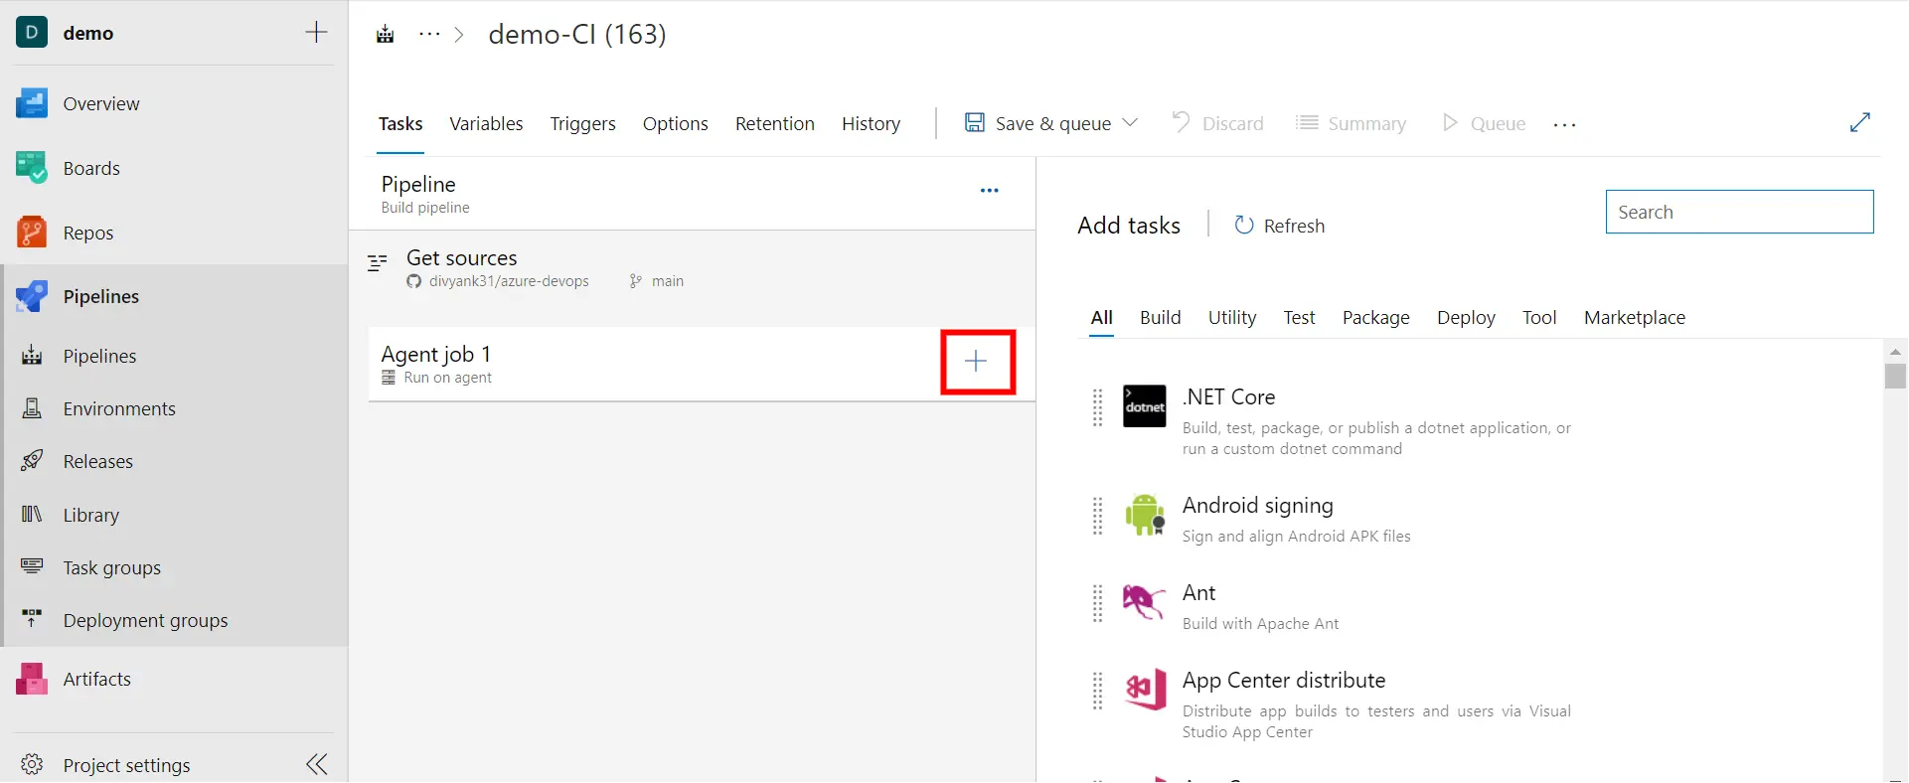Select the Pipeline build pipeline row
Image resolution: width=1909 pixels, height=783 pixels.
pyautogui.click(x=693, y=194)
